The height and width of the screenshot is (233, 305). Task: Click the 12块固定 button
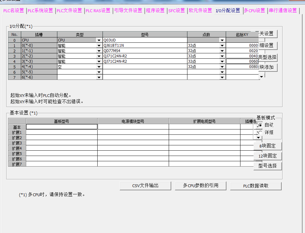coord(268,156)
